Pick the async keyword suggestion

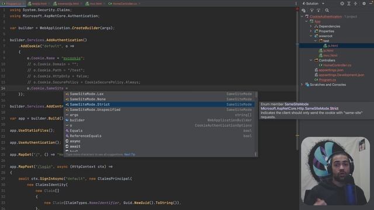(159, 141)
